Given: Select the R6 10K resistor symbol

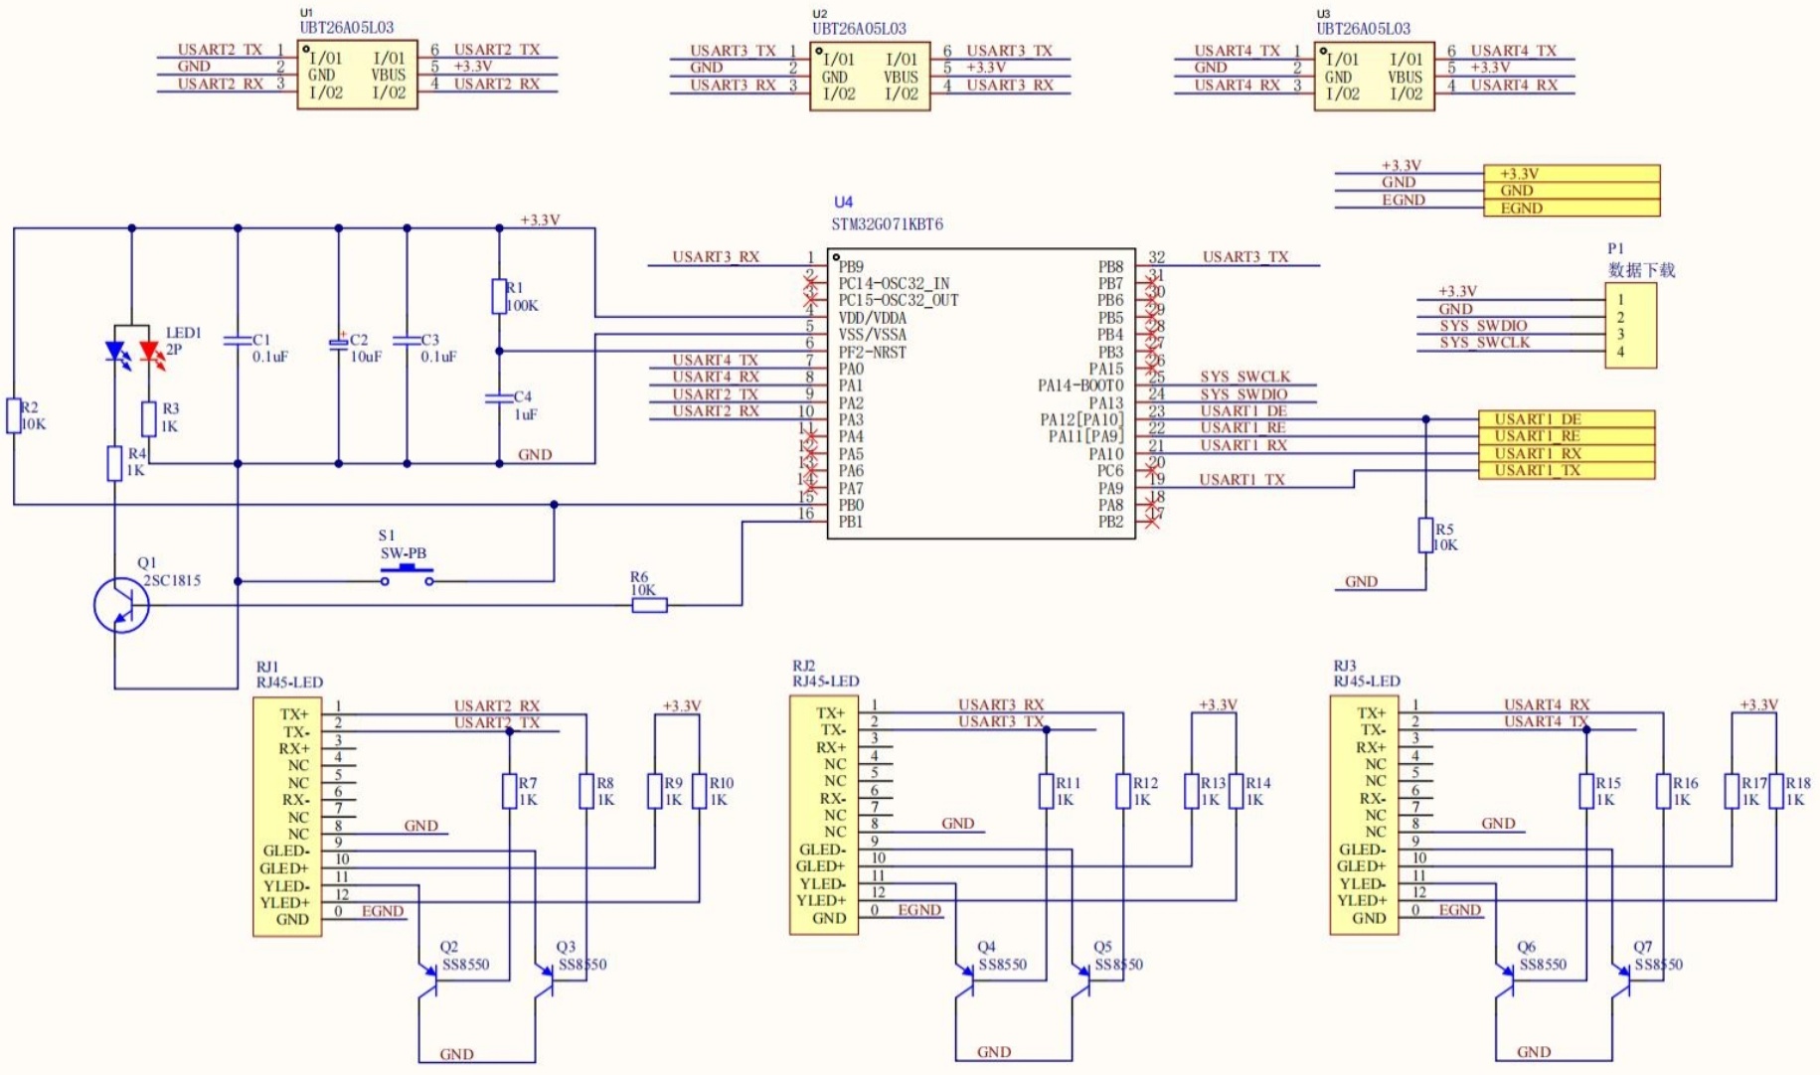Looking at the screenshot, I should [x=649, y=604].
